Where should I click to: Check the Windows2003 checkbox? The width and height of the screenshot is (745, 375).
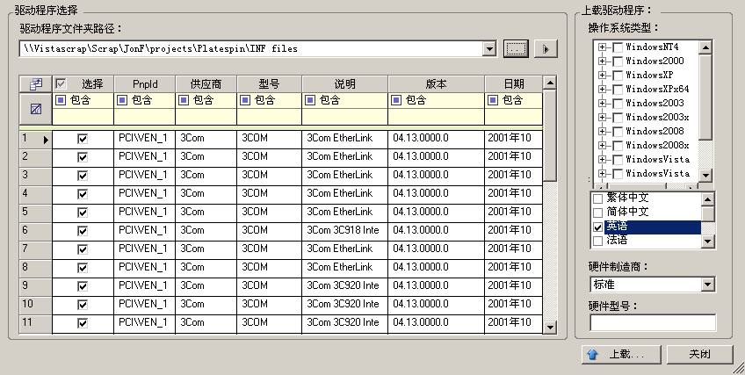pos(618,103)
